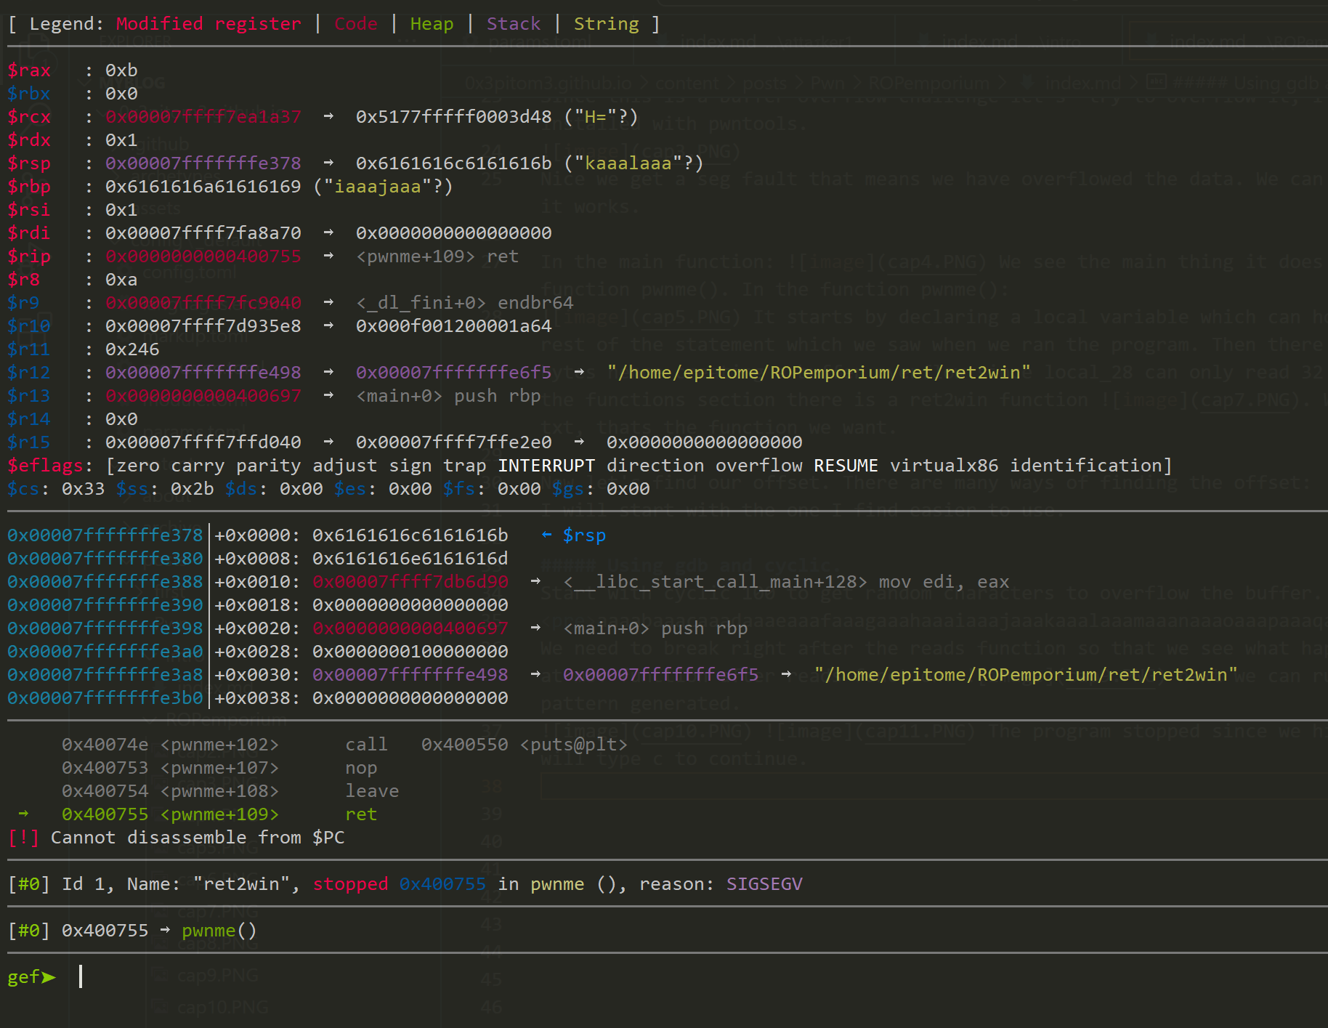1328x1028 pixels.
Task: Click stack address 0x00007fffffffe378
Action: tap(105, 535)
